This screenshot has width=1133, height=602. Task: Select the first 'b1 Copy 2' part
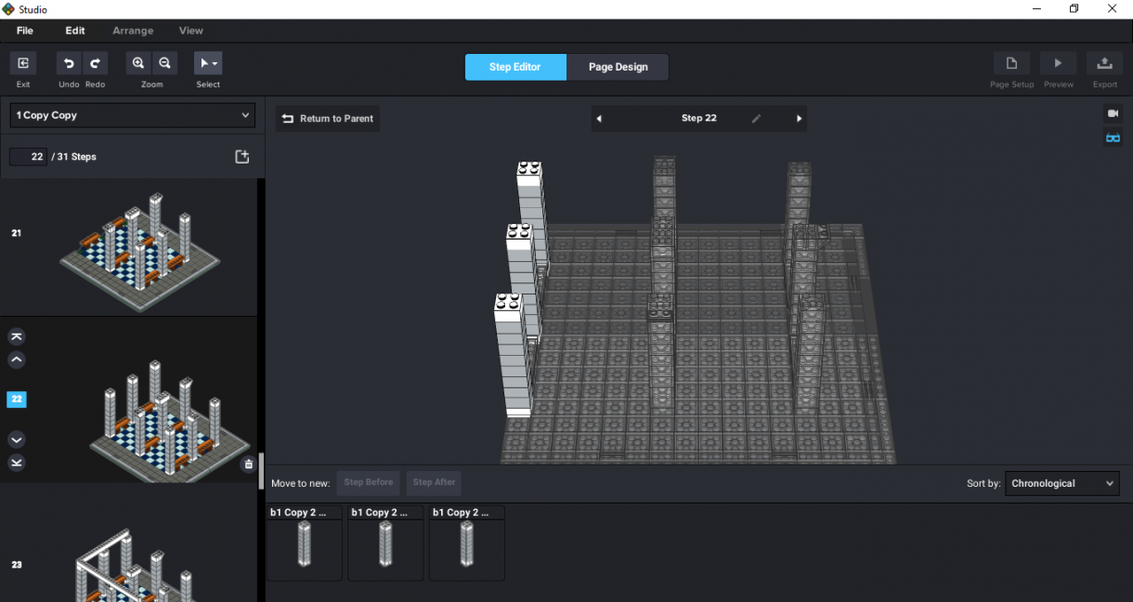(x=305, y=543)
